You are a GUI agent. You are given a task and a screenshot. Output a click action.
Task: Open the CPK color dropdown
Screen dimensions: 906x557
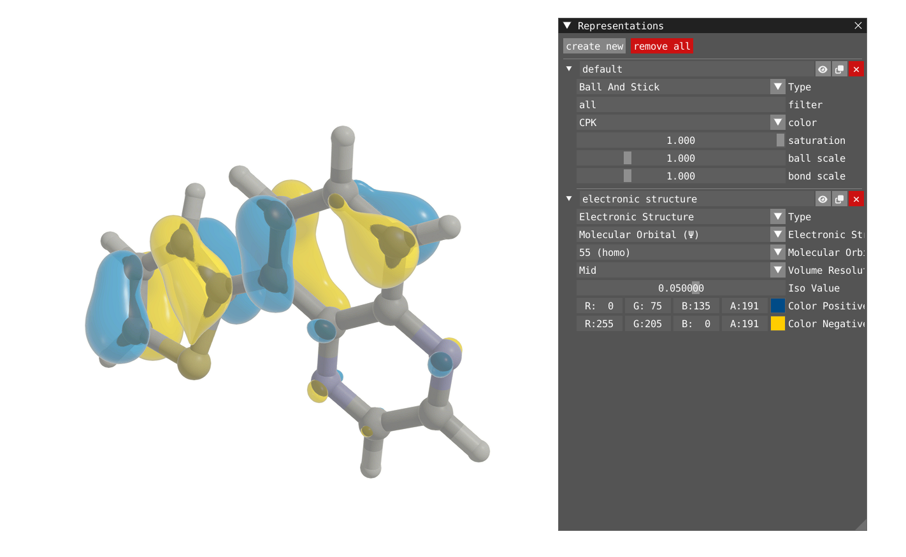777,122
